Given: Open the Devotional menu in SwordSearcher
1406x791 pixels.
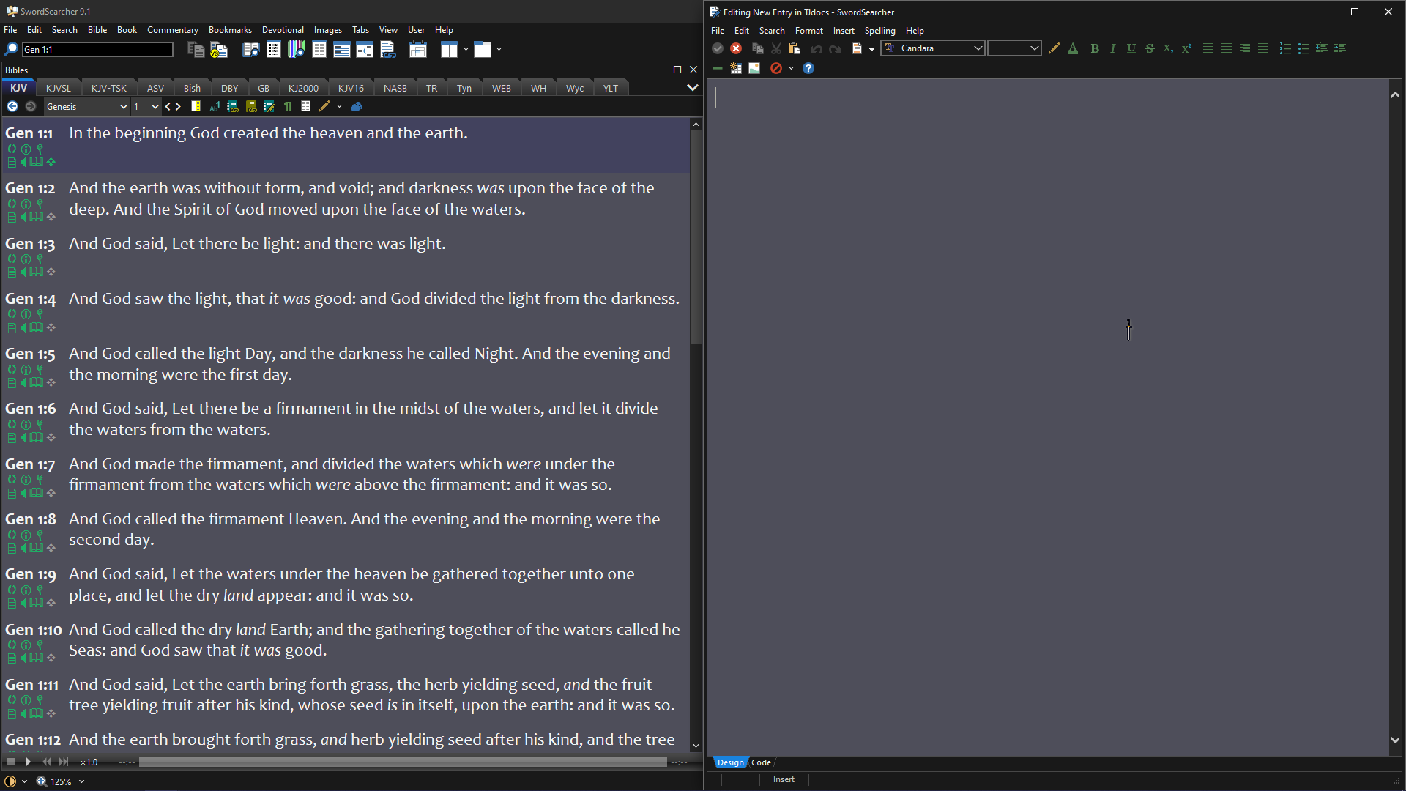Looking at the screenshot, I should click(x=283, y=30).
